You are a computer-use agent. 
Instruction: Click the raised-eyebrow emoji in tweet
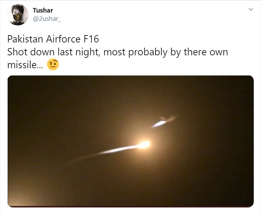(53, 65)
